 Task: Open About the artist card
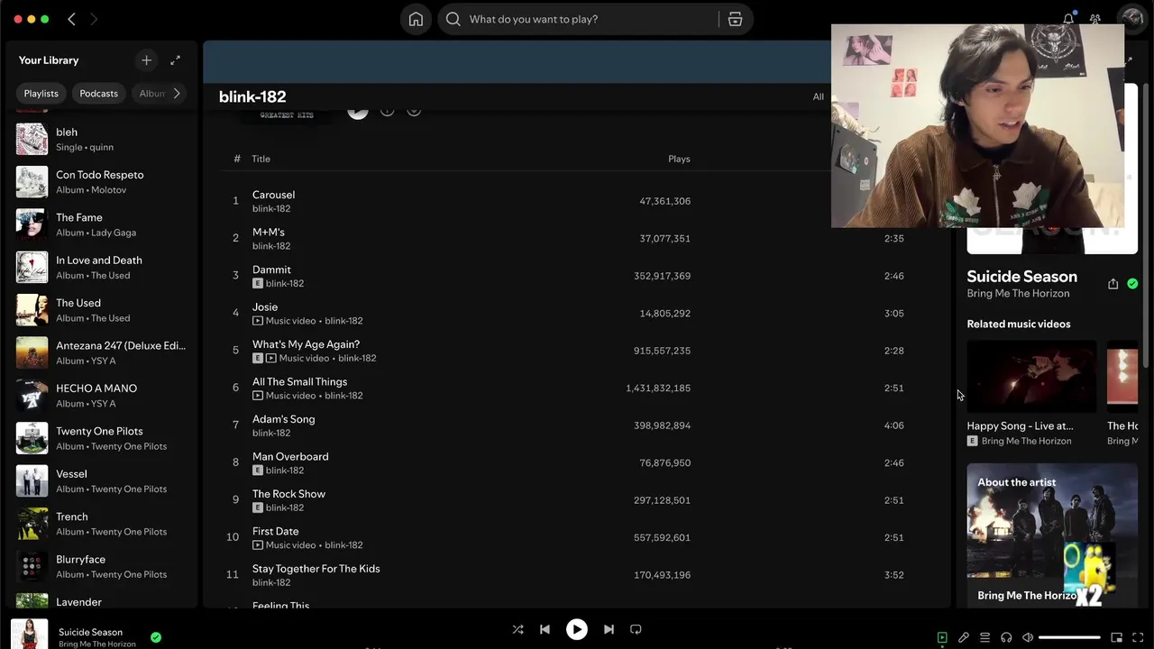[1052, 535]
